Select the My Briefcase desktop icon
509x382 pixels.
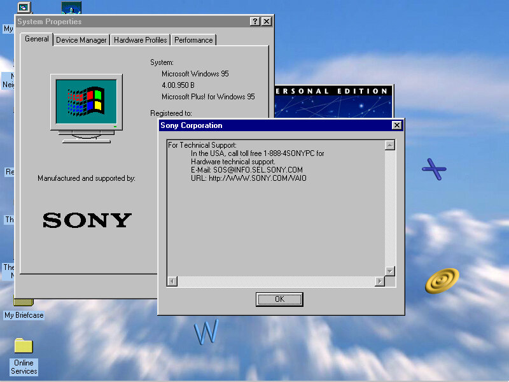tap(24, 315)
